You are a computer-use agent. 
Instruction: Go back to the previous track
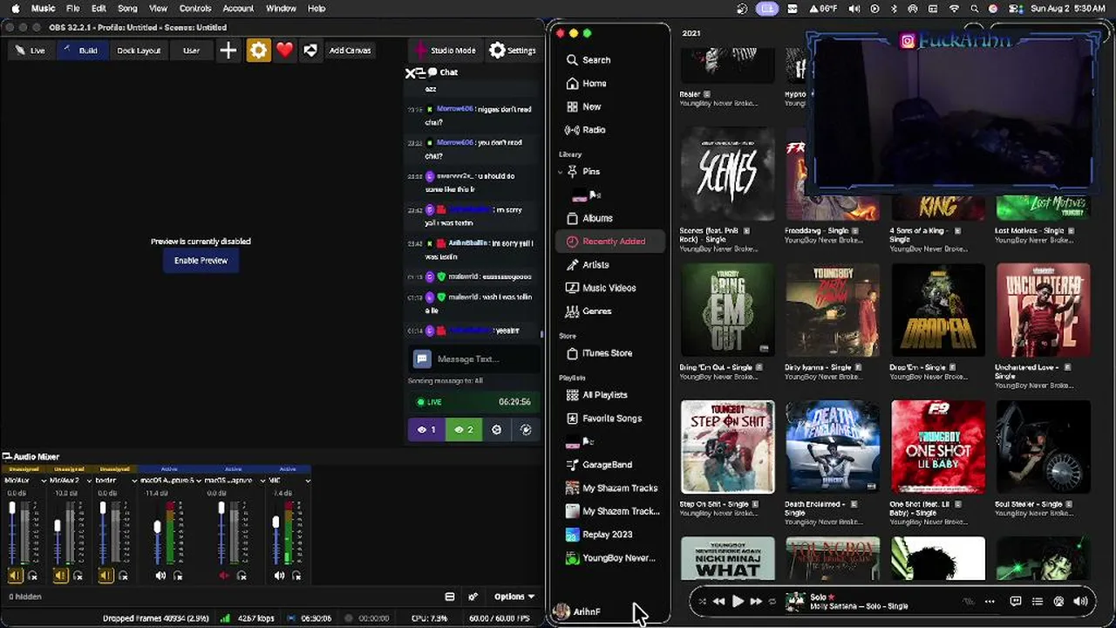tap(718, 601)
